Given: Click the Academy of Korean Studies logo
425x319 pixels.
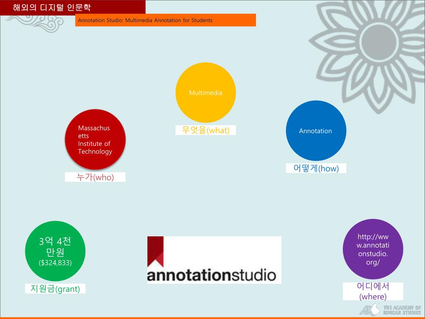Looking at the screenshot, I should [390, 310].
